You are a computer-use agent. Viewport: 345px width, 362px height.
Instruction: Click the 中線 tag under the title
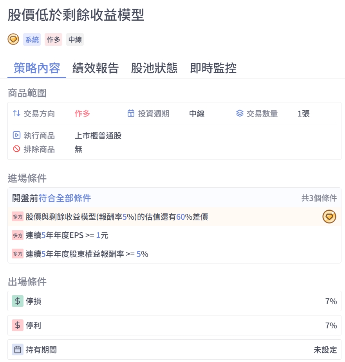tap(75, 39)
